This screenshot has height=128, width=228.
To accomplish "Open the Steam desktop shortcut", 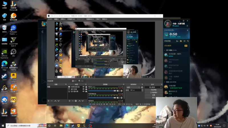I will pos(4,77).
